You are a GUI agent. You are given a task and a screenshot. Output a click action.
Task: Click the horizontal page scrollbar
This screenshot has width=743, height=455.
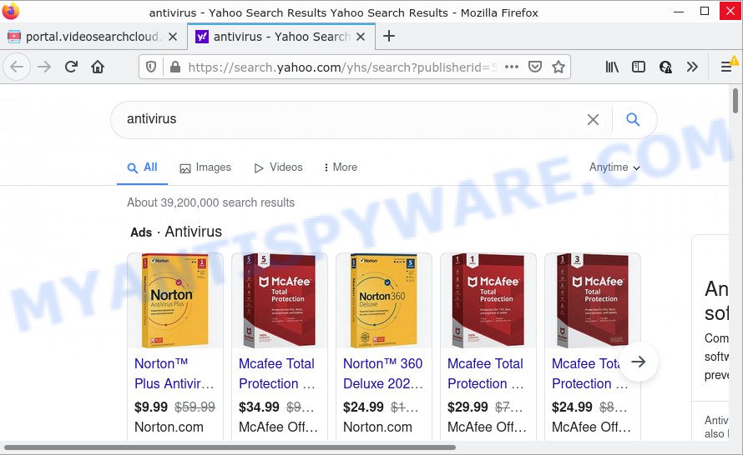230,447
